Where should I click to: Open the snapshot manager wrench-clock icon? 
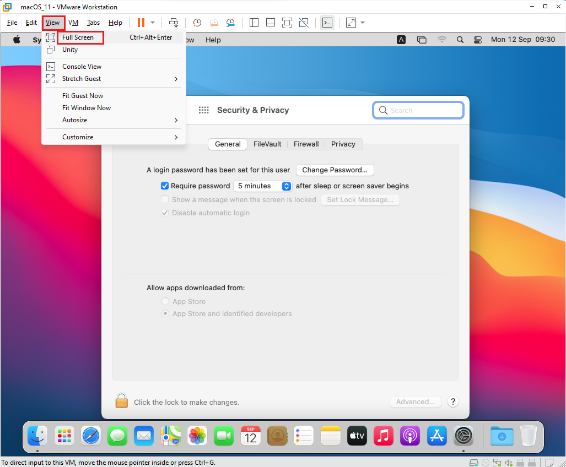pos(230,23)
